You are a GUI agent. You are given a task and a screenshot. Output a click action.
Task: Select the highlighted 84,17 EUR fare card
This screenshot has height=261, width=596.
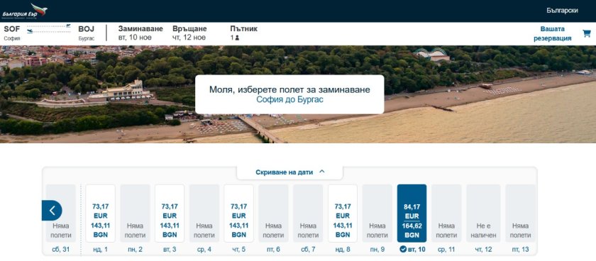click(412, 213)
